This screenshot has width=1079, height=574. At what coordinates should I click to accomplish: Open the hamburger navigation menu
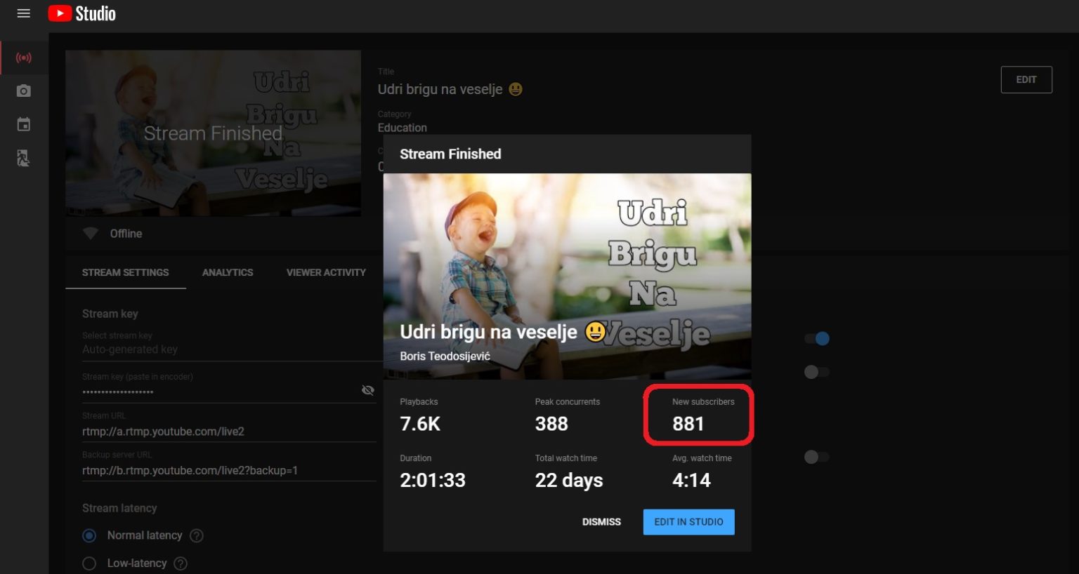tap(23, 13)
